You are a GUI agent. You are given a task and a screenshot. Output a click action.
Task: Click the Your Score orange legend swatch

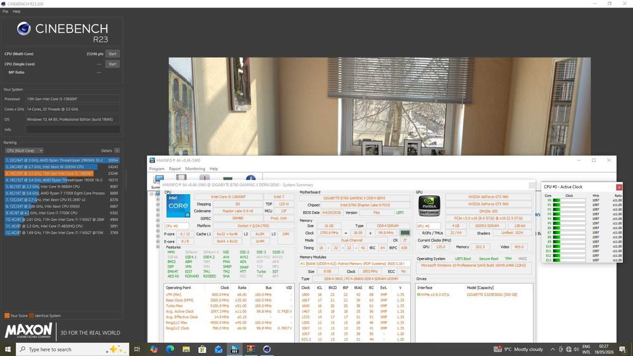(x=7, y=316)
